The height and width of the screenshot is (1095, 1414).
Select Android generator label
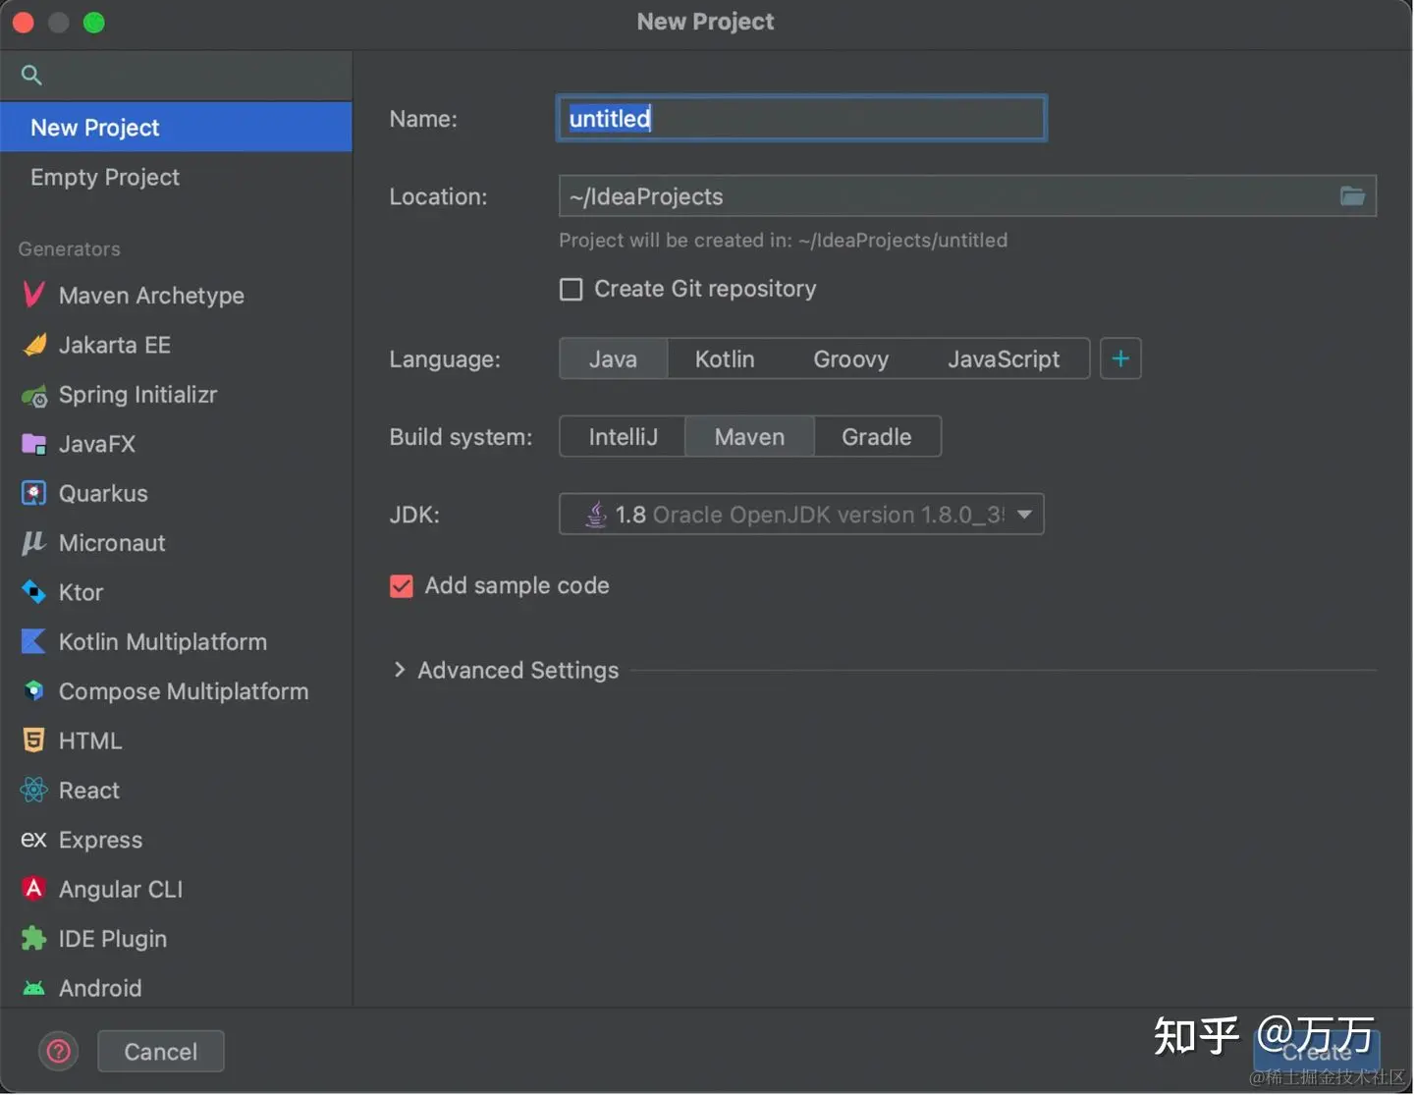point(100,988)
